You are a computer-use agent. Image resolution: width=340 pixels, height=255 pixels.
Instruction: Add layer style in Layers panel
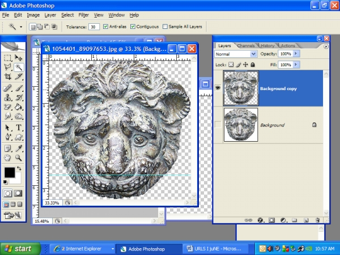(x=260, y=220)
